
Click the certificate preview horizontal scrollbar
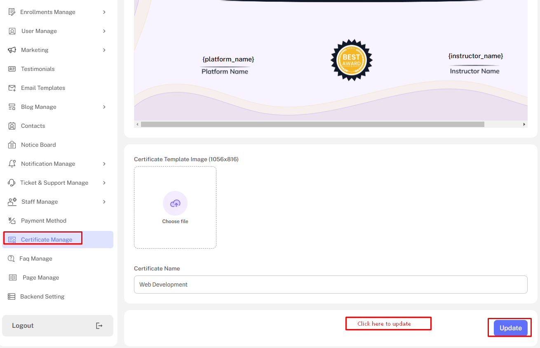pos(312,124)
